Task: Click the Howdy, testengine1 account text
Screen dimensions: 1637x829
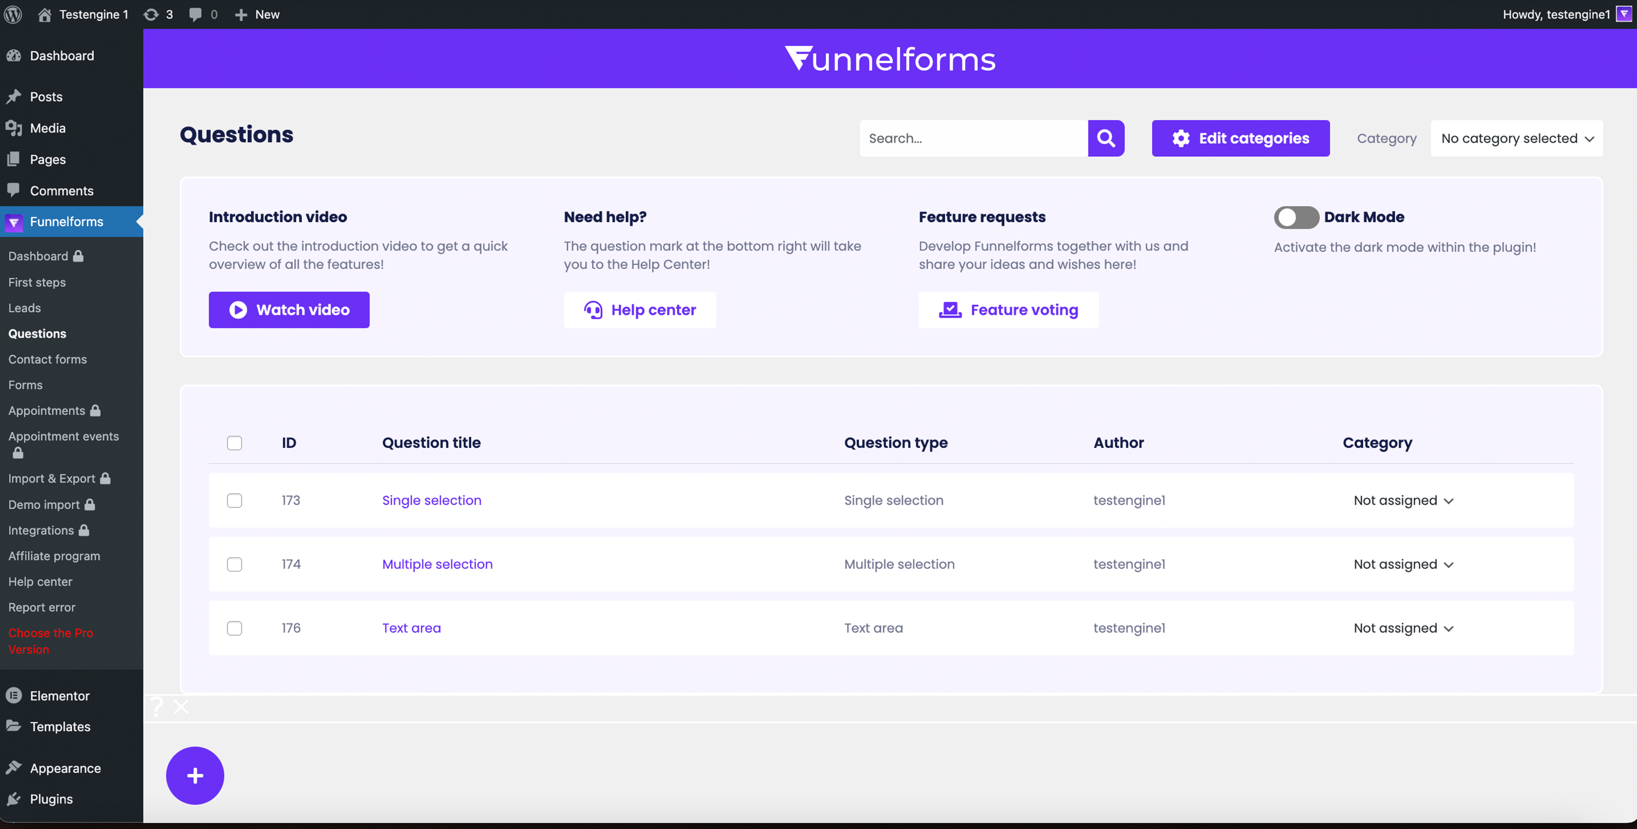Action: (x=1556, y=14)
